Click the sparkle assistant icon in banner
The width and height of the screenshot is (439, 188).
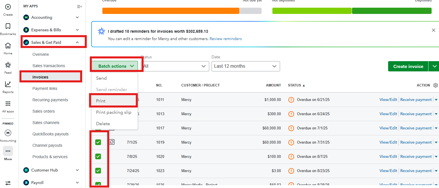[102, 31]
